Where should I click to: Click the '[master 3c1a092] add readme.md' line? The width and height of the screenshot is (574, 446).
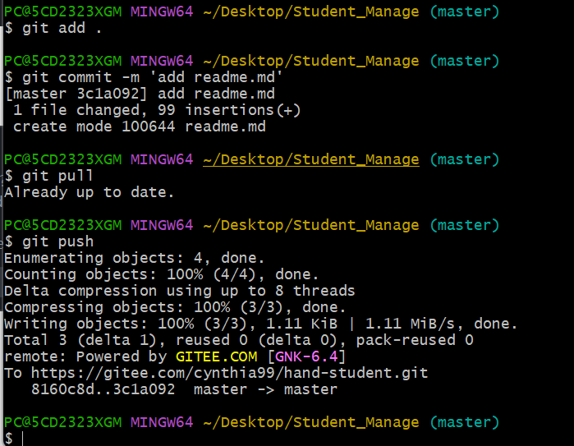pos(139,94)
